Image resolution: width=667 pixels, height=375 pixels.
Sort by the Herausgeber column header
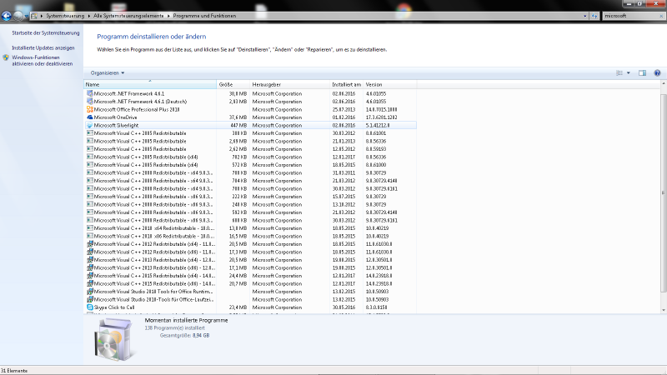(289, 85)
